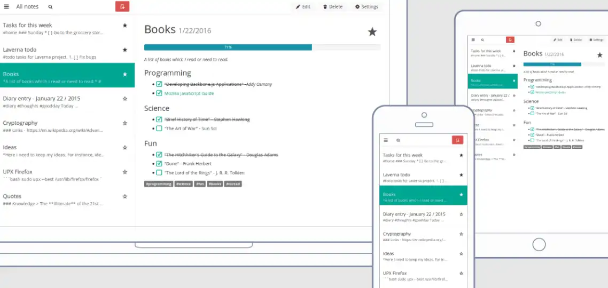Follow the laptop's Mozilla JavaScript Guide link
Viewport: 608px width, 288px height.
(189, 93)
